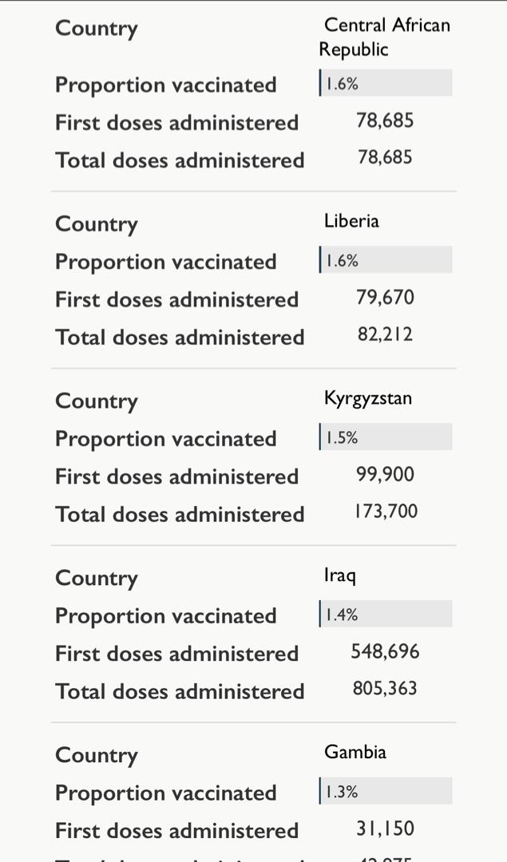Select Kyrgyzstan's total doses value 173,700
The width and height of the screenshot is (507, 862).
coord(385,512)
